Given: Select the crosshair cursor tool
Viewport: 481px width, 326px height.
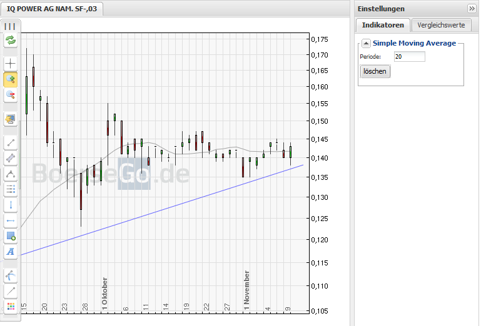Looking at the screenshot, I should [x=11, y=64].
